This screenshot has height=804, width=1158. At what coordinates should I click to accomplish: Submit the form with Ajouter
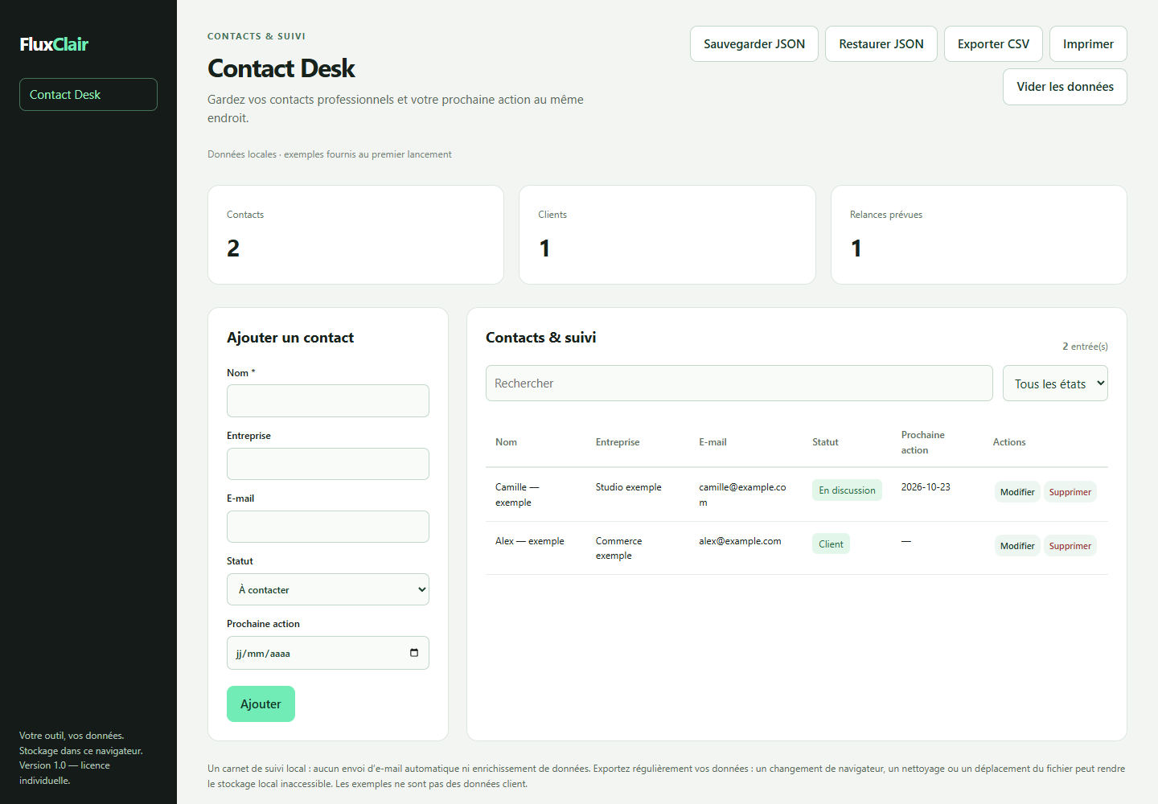click(261, 704)
